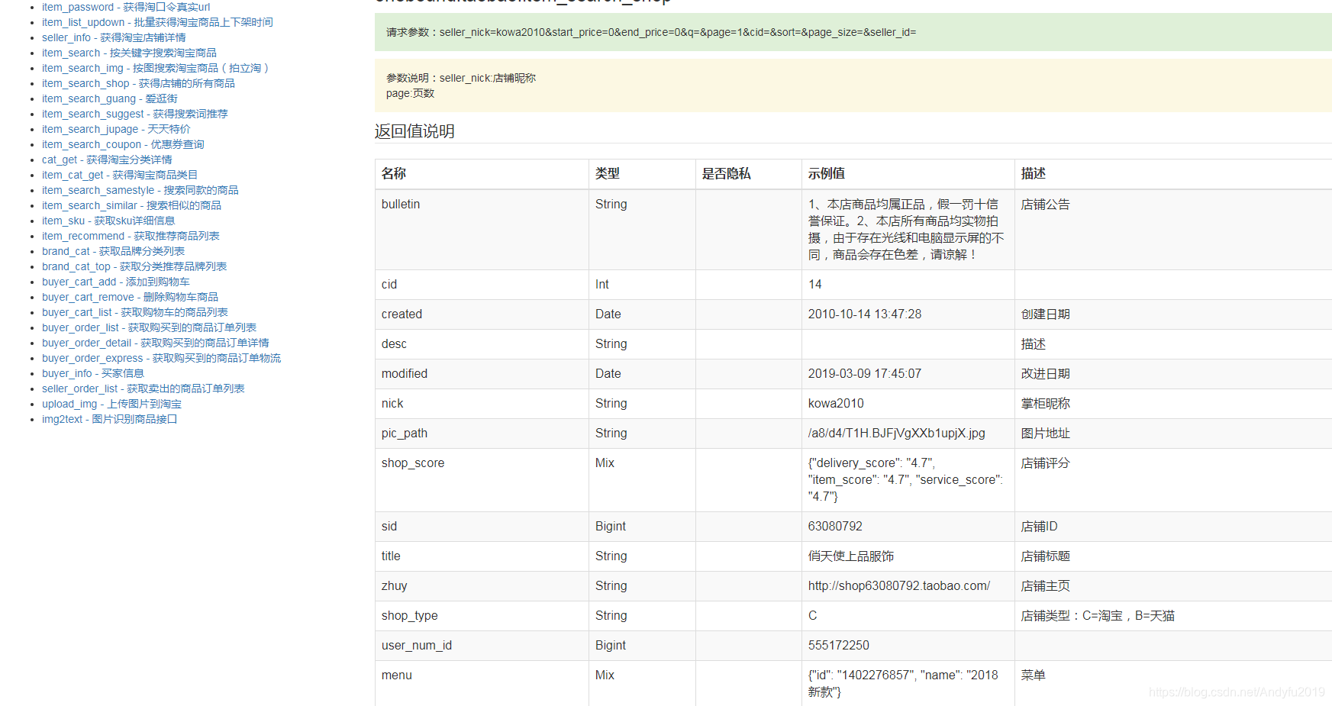Screen dimensions: 1332x706
Task: Open cat_get category details link
Action: (107, 160)
